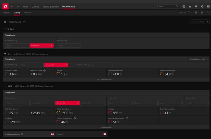Click the GPU Fan Speed gauge
The height and width of the screenshot is (139, 211).
click(x=7, y=122)
